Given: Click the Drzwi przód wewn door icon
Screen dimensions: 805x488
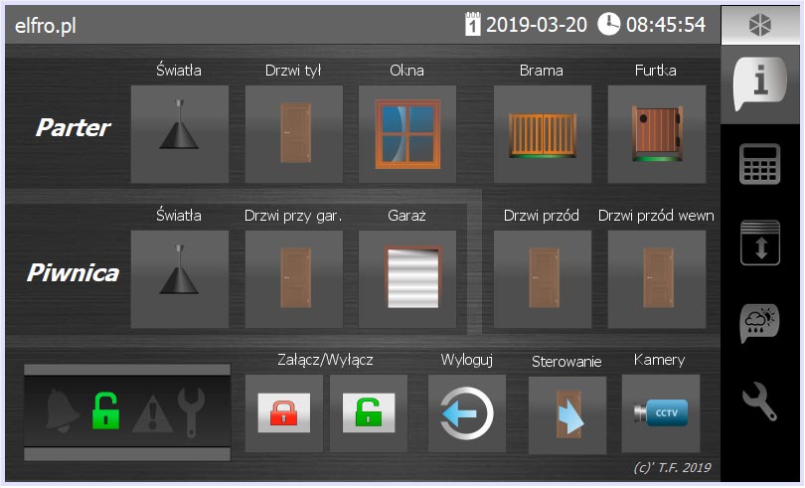Looking at the screenshot, I should (x=657, y=279).
